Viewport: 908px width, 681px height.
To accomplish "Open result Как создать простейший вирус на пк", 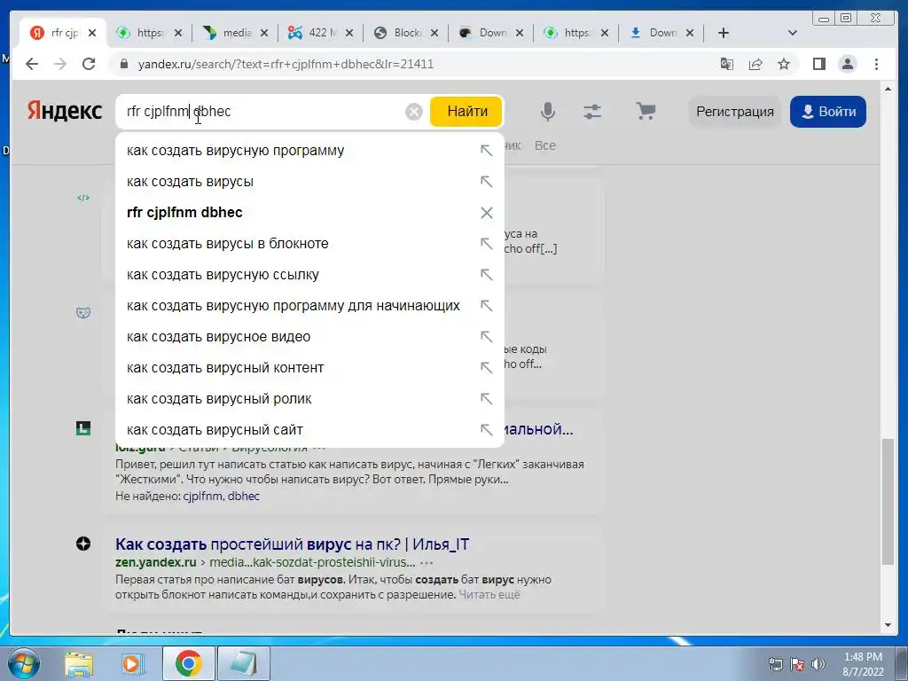I will tap(292, 544).
